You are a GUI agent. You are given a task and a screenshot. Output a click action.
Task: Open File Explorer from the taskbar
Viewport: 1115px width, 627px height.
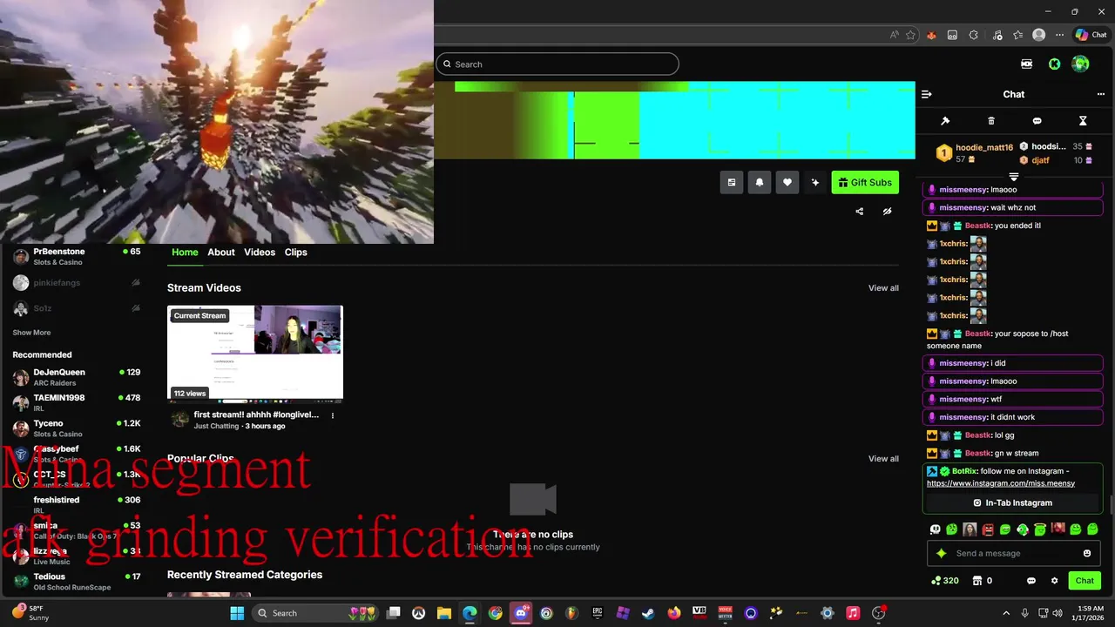(444, 613)
